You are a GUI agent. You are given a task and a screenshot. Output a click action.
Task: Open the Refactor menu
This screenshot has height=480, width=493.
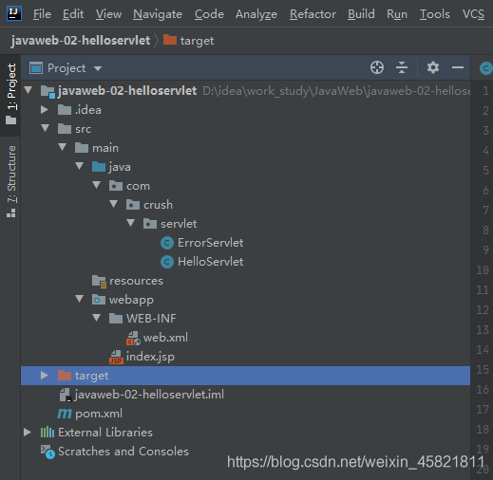pos(313,14)
